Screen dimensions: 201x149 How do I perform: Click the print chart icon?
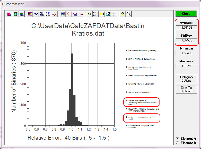tap(108, 14)
